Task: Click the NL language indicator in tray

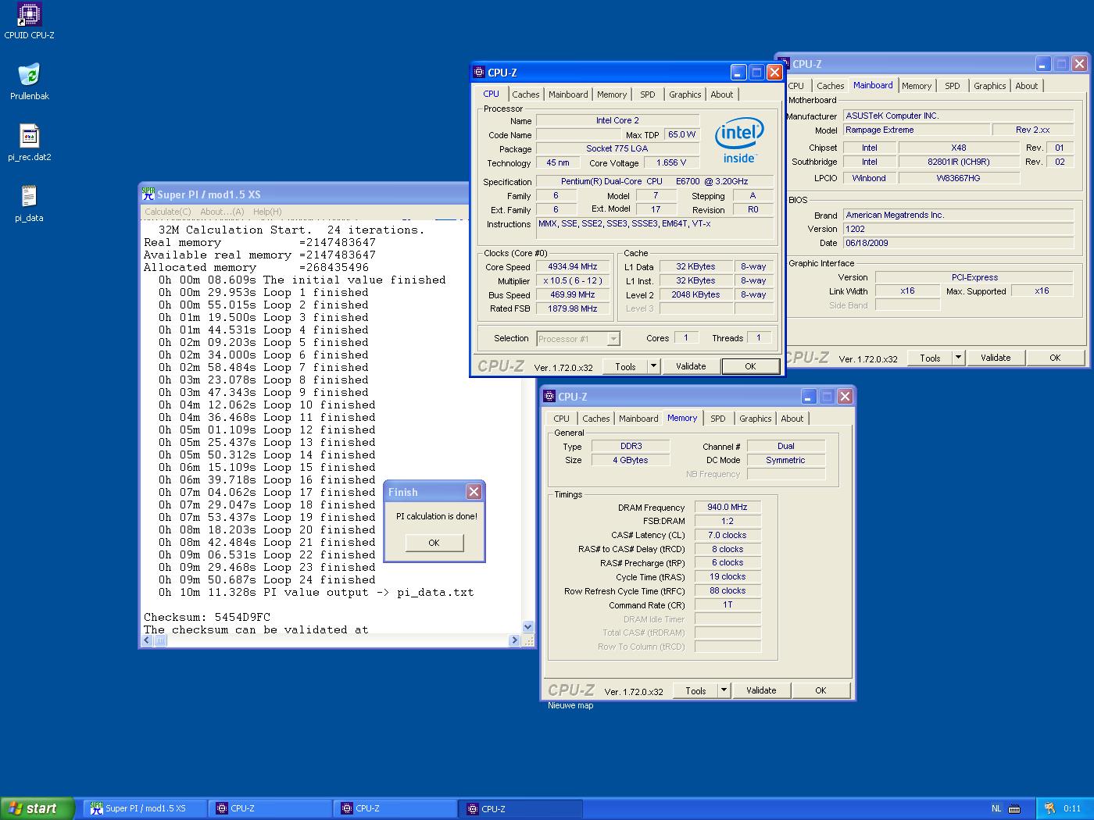Action: point(996,808)
